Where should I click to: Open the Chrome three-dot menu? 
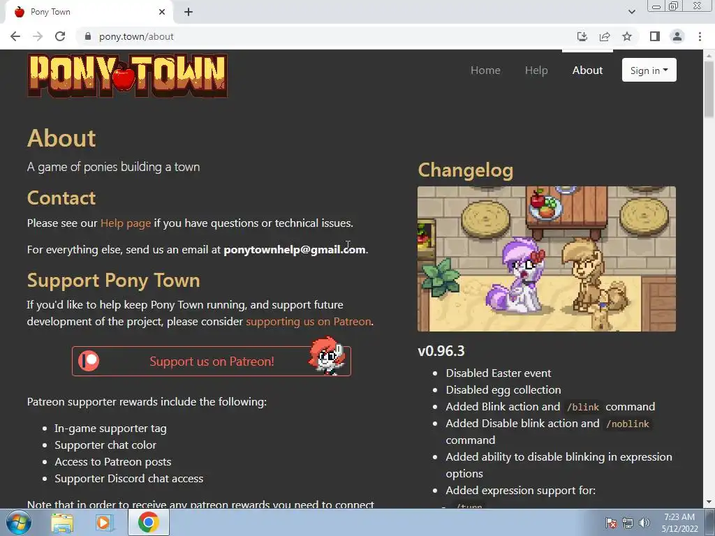[x=700, y=36]
